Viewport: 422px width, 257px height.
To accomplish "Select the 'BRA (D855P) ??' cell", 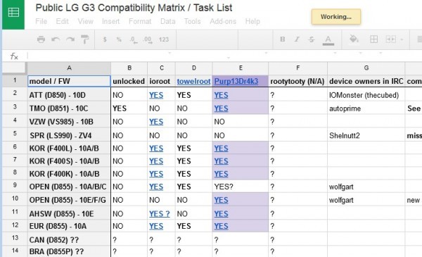I will [69, 251].
